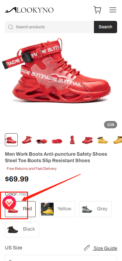The width and height of the screenshot is (122, 261).
Task: Select the first yellow shoe thumbnail
Action: tap(102, 140)
